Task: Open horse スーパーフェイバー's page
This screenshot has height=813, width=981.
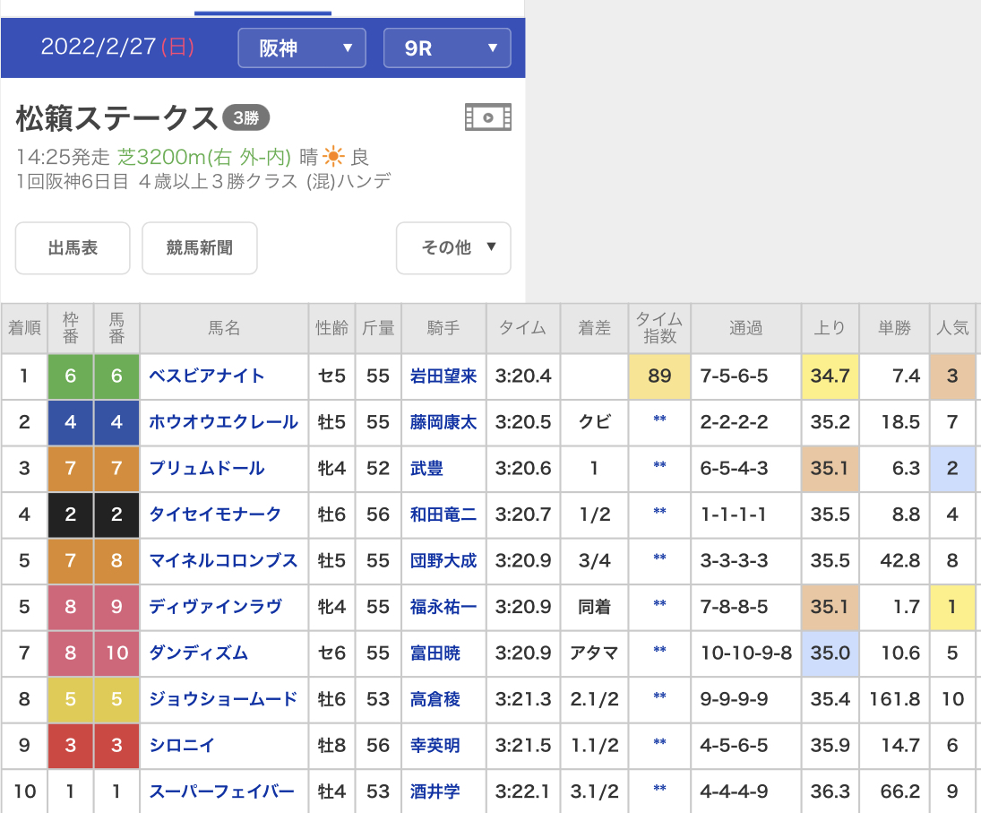Action: (x=221, y=791)
